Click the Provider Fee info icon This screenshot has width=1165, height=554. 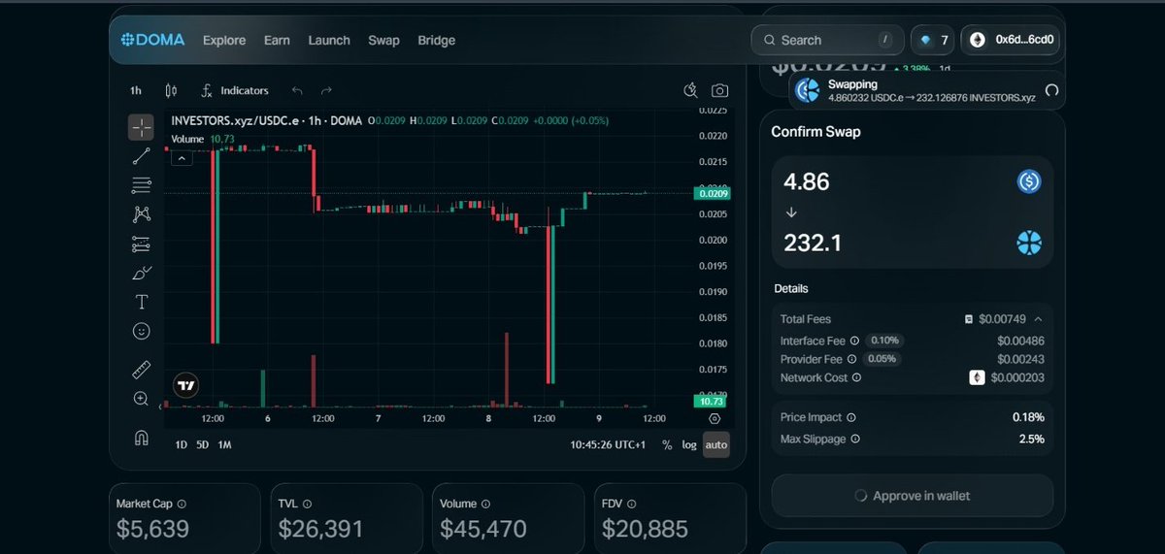pos(853,359)
